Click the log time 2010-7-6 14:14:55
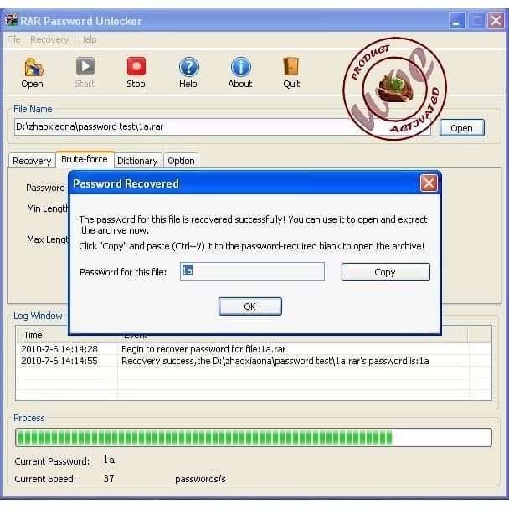 pyautogui.click(x=59, y=361)
